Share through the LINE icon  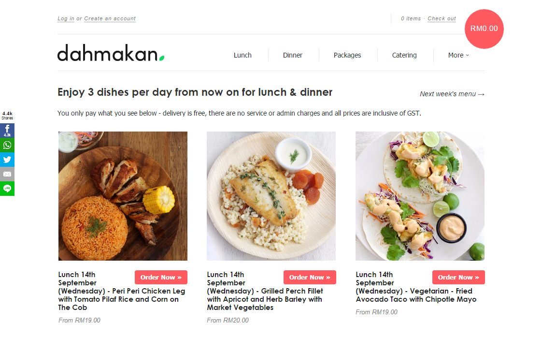(x=7, y=189)
